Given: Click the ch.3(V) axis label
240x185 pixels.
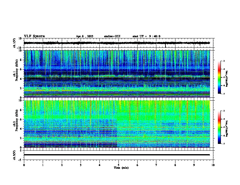Looking at the screenshot, I should 15,155.
